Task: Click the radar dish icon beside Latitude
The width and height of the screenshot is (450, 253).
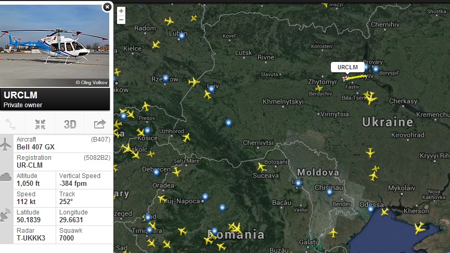Action: pos(5,216)
